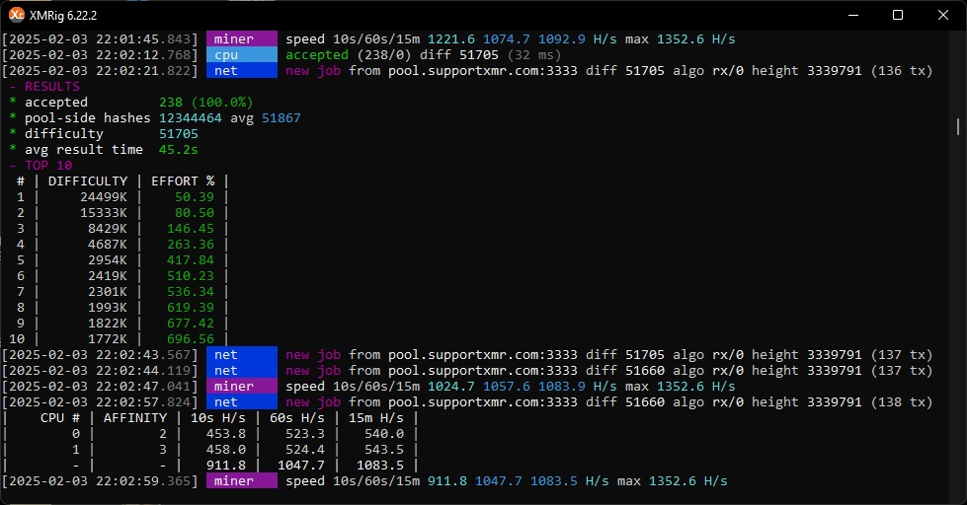Click difficulty 2954K in row 5
The height and width of the screenshot is (505, 967).
(108, 259)
